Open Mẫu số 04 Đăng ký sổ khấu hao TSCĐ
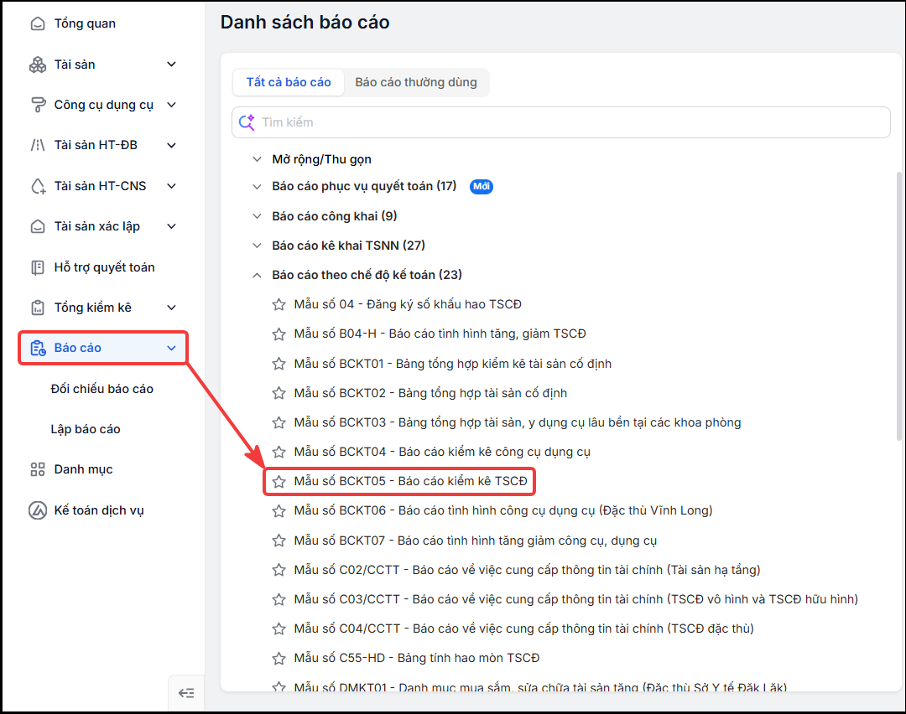 [408, 304]
